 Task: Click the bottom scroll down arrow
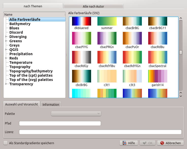click(181, 96)
